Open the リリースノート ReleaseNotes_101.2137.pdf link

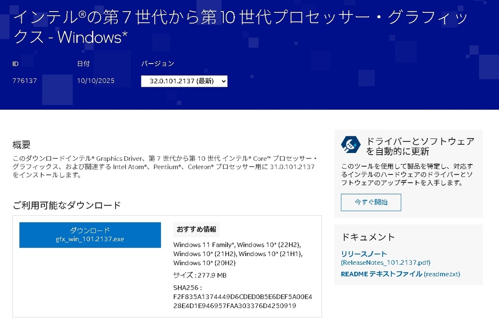(x=385, y=258)
